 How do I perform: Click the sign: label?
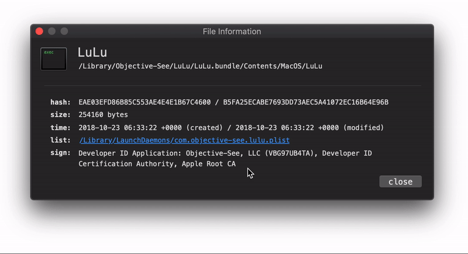60,153
